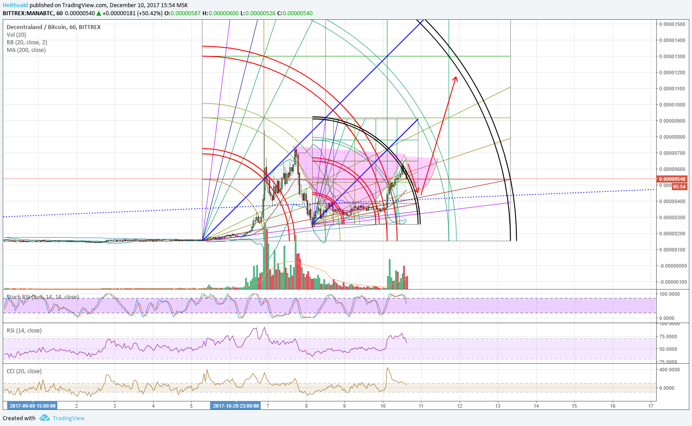Image resolution: width=692 pixels, height=426 pixels.
Task: Click the 400.0000 CCI scale value
Action: [670, 370]
